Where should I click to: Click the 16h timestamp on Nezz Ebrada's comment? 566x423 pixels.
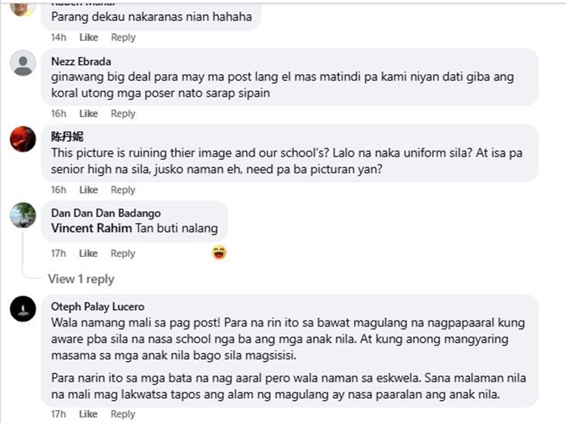click(x=58, y=114)
